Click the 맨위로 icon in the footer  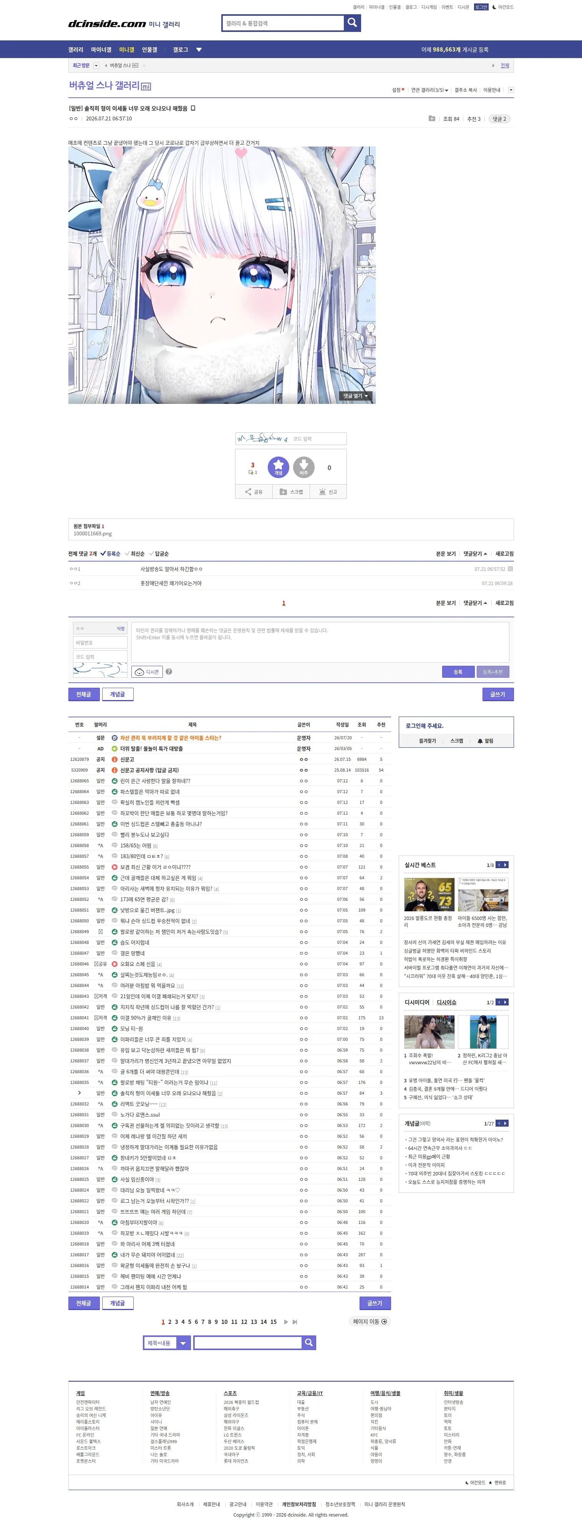click(490, 1483)
